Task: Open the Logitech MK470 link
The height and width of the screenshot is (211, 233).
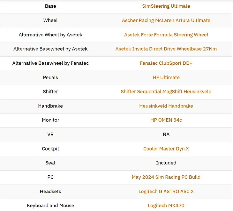Action: point(166,206)
